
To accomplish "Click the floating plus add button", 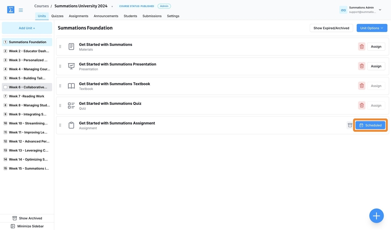I will (x=376, y=216).
